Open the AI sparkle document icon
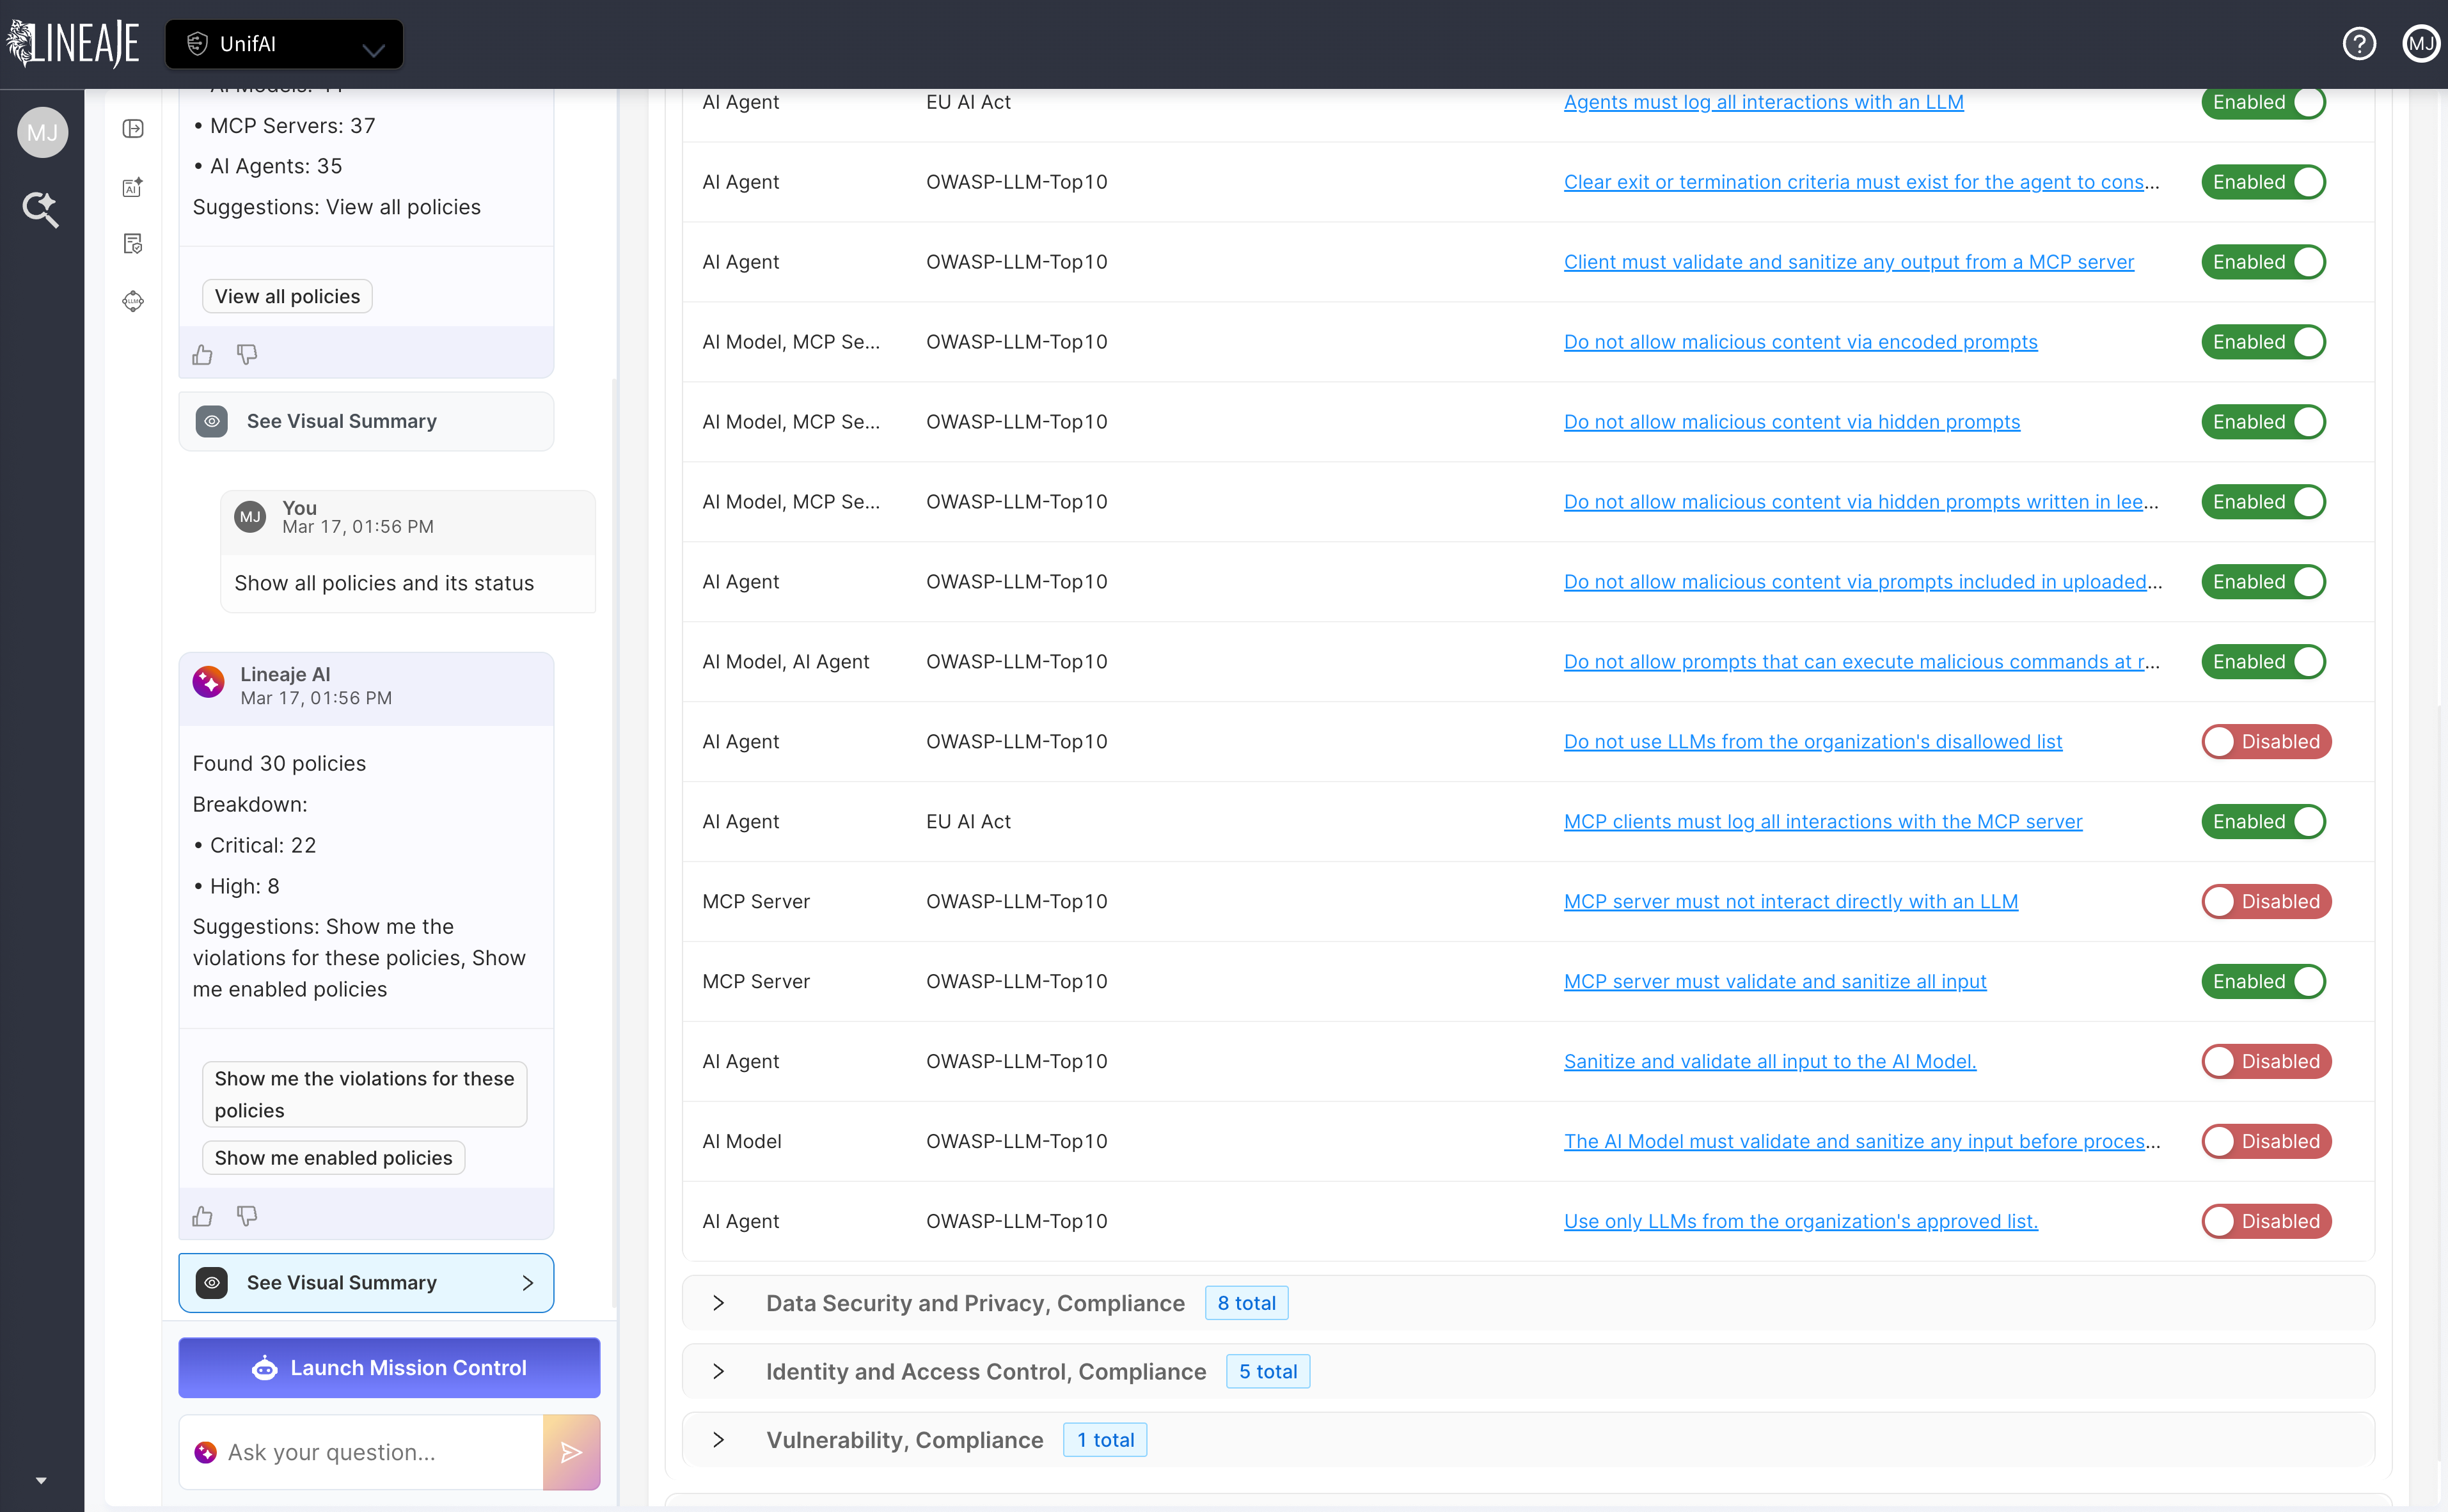The image size is (2448, 1512). [133, 186]
